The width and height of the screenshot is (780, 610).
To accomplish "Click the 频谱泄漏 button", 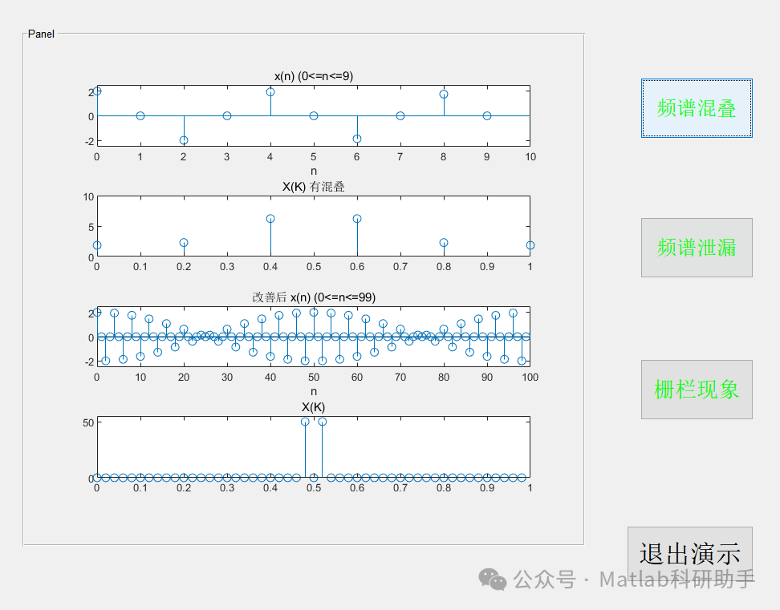I will (697, 248).
